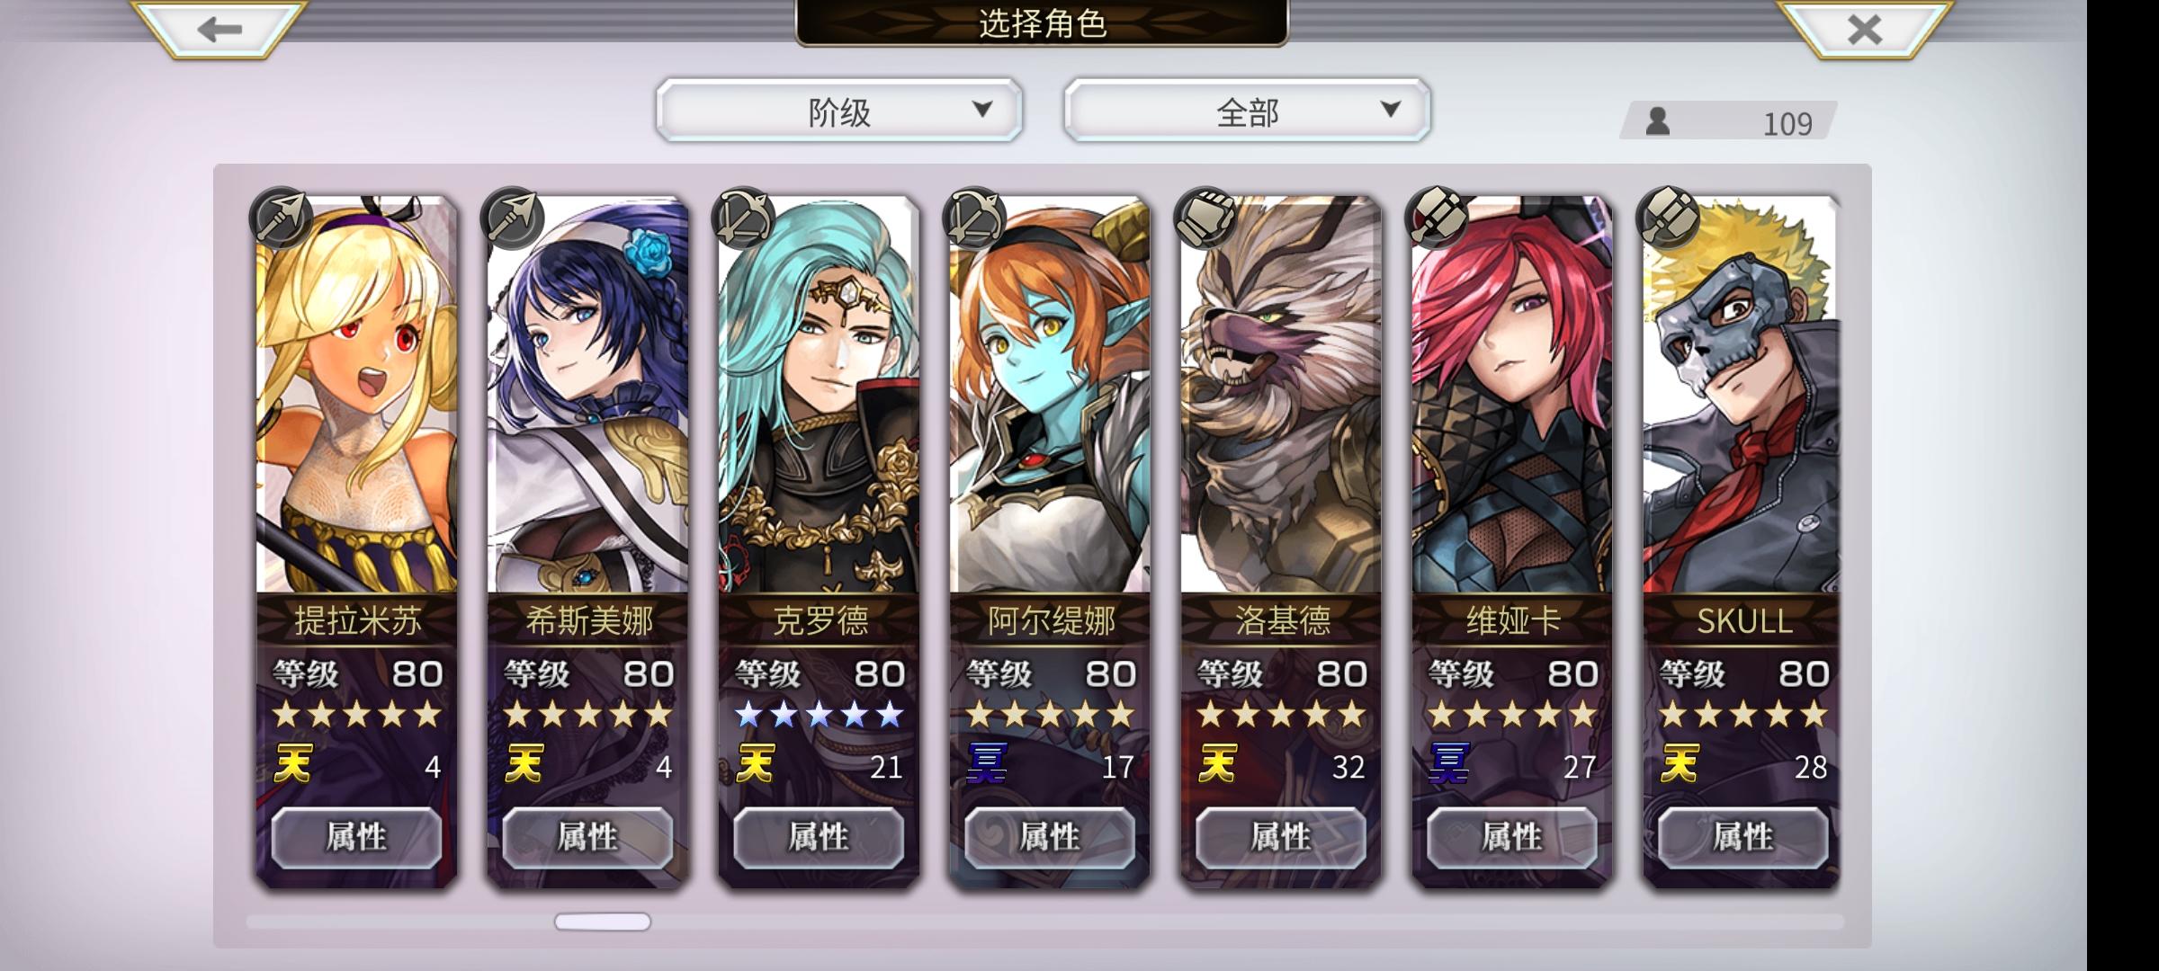Close the character selection screen

1864,28
